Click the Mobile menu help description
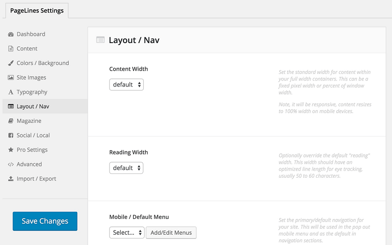The height and width of the screenshot is (245, 392). (x=324, y=231)
